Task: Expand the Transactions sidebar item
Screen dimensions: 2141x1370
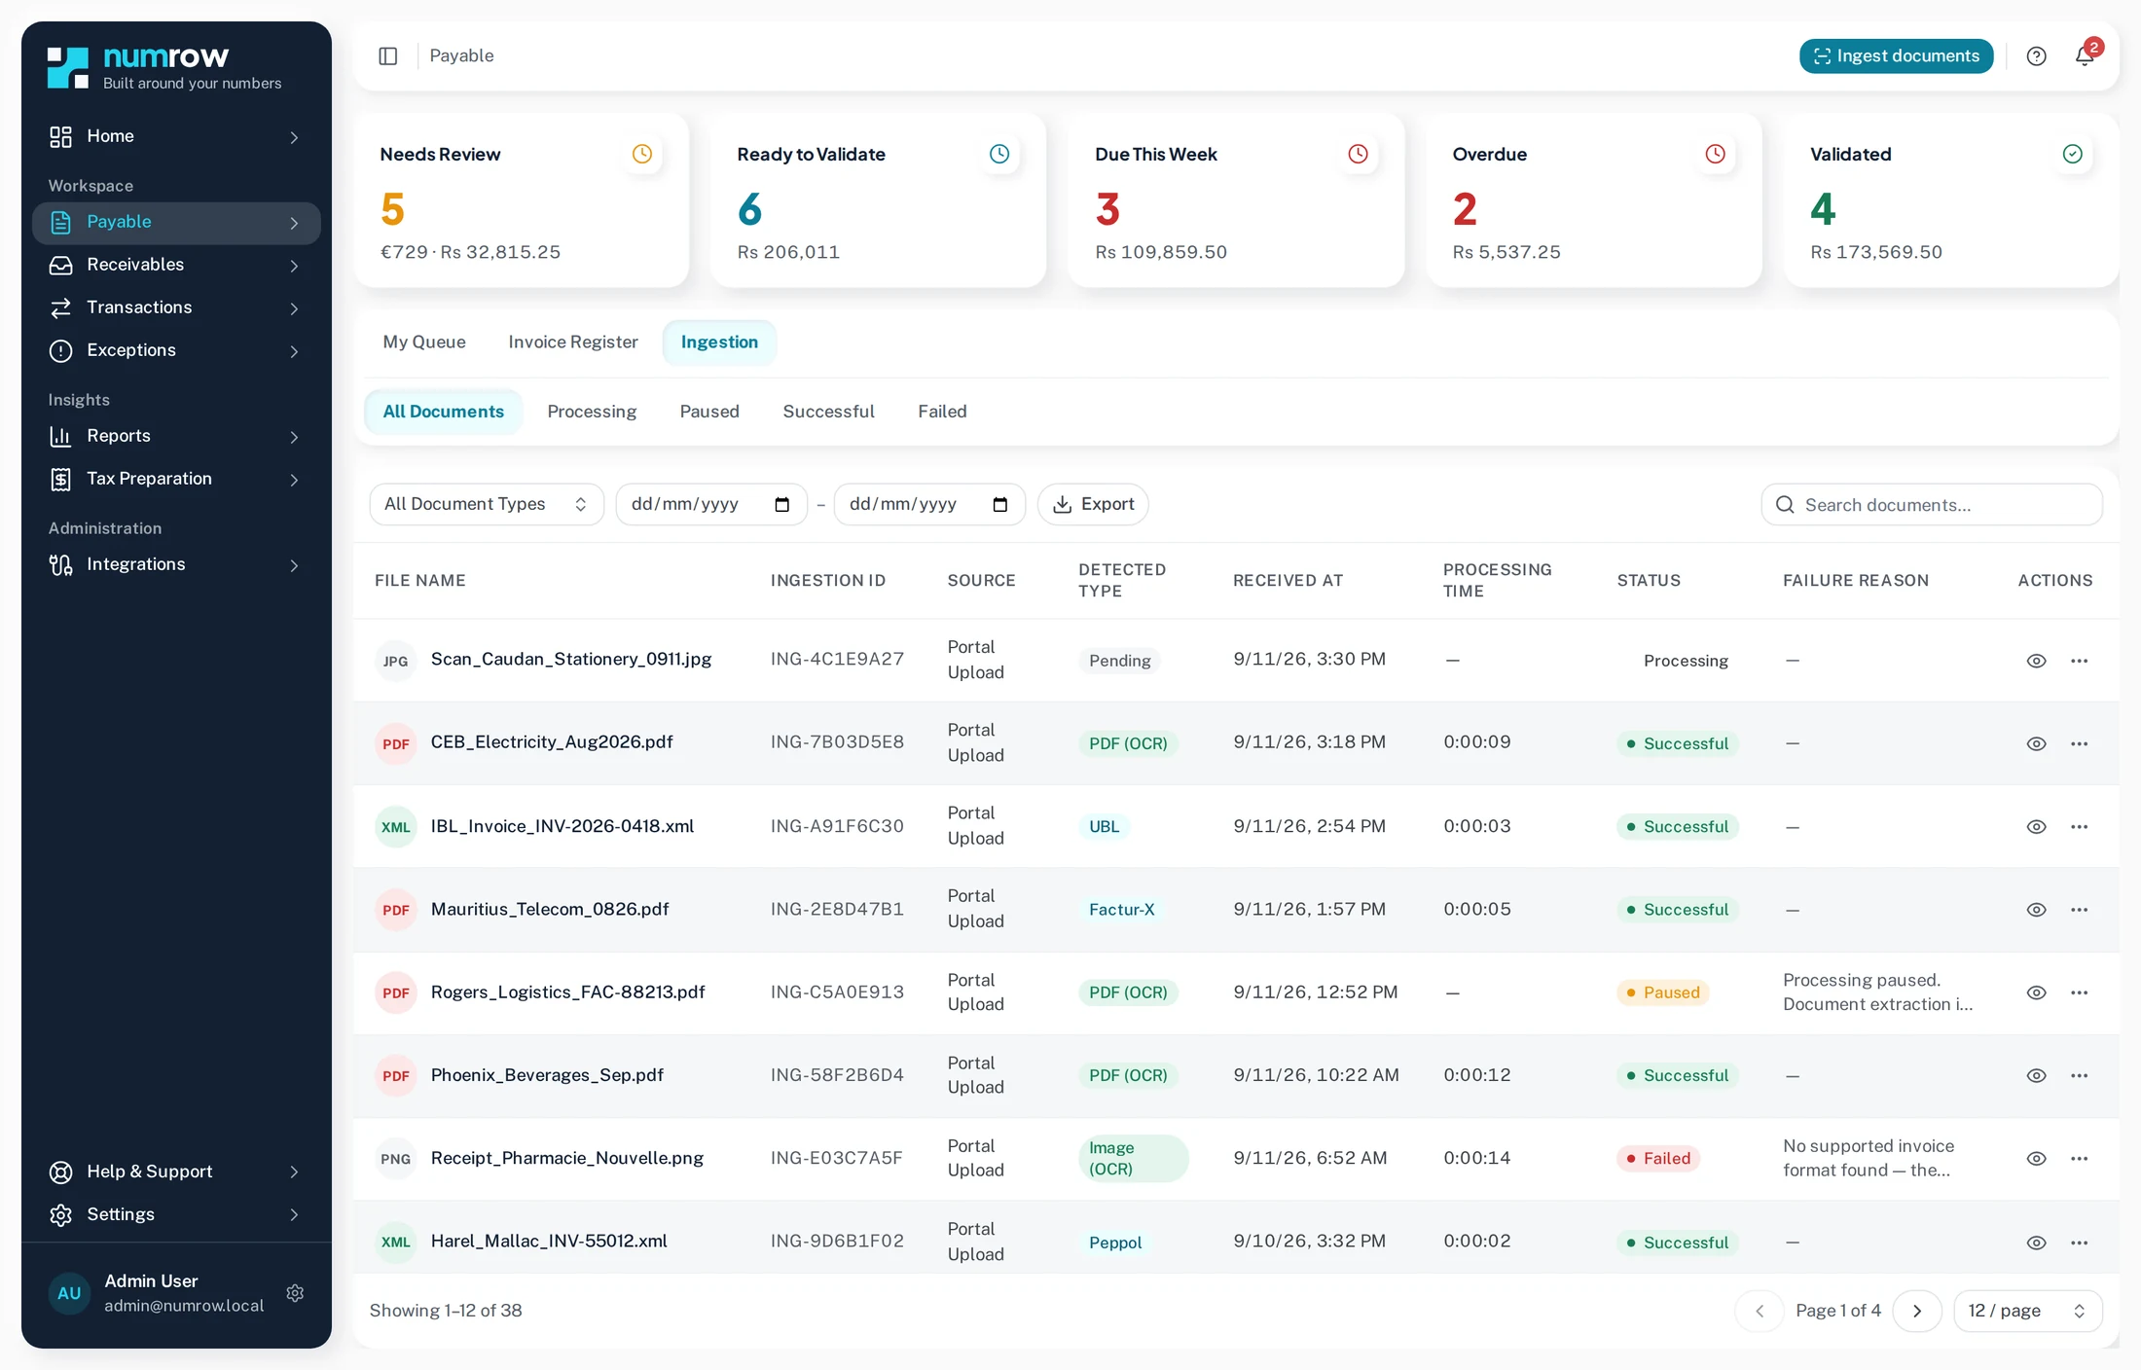Action: pos(176,307)
